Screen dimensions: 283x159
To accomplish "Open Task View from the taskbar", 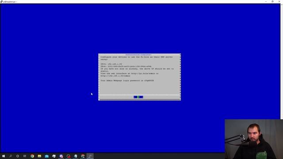I will 25,156.
